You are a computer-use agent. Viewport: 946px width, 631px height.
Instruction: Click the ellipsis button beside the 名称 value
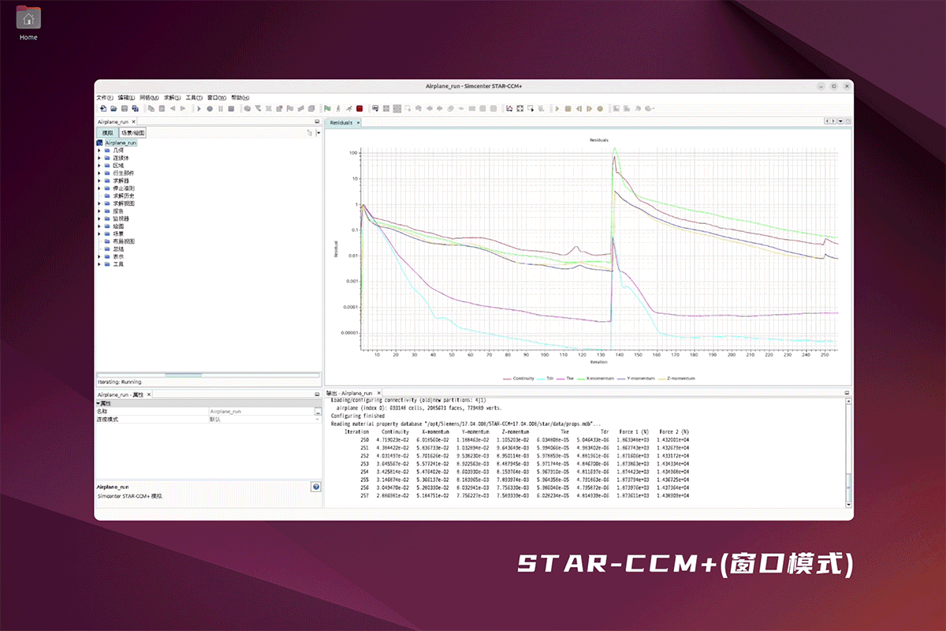pyautogui.click(x=317, y=412)
